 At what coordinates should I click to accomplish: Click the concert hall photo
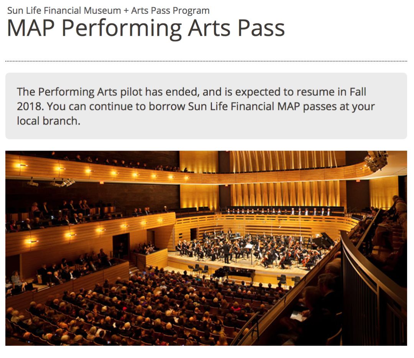[x=206, y=248]
